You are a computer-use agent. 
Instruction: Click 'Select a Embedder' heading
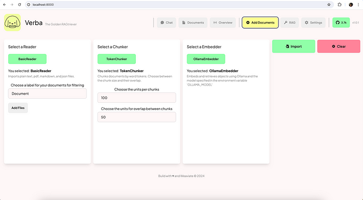tap(204, 47)
